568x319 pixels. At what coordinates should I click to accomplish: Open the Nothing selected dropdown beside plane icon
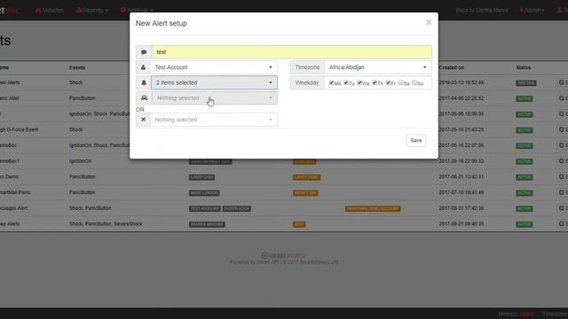[x=214, y=120]
